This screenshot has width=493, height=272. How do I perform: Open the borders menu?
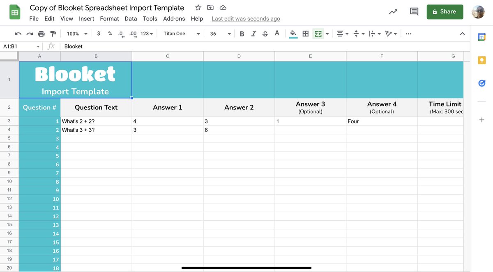(x=306, y=34)
